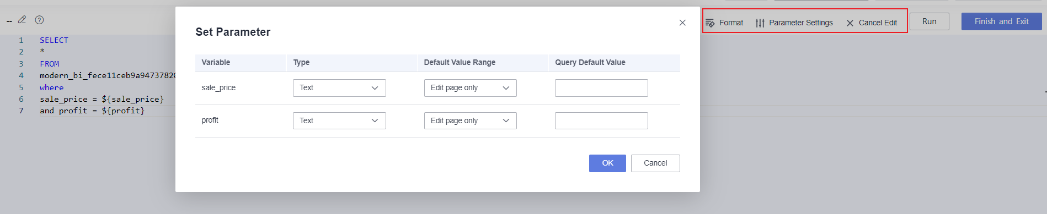1047x214 pixels.
Task: Expand Type dropdown for sale_price
Action: pos(339,88)
